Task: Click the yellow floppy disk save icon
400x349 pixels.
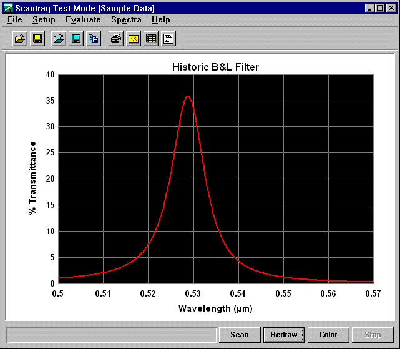Action: (37, 39)
